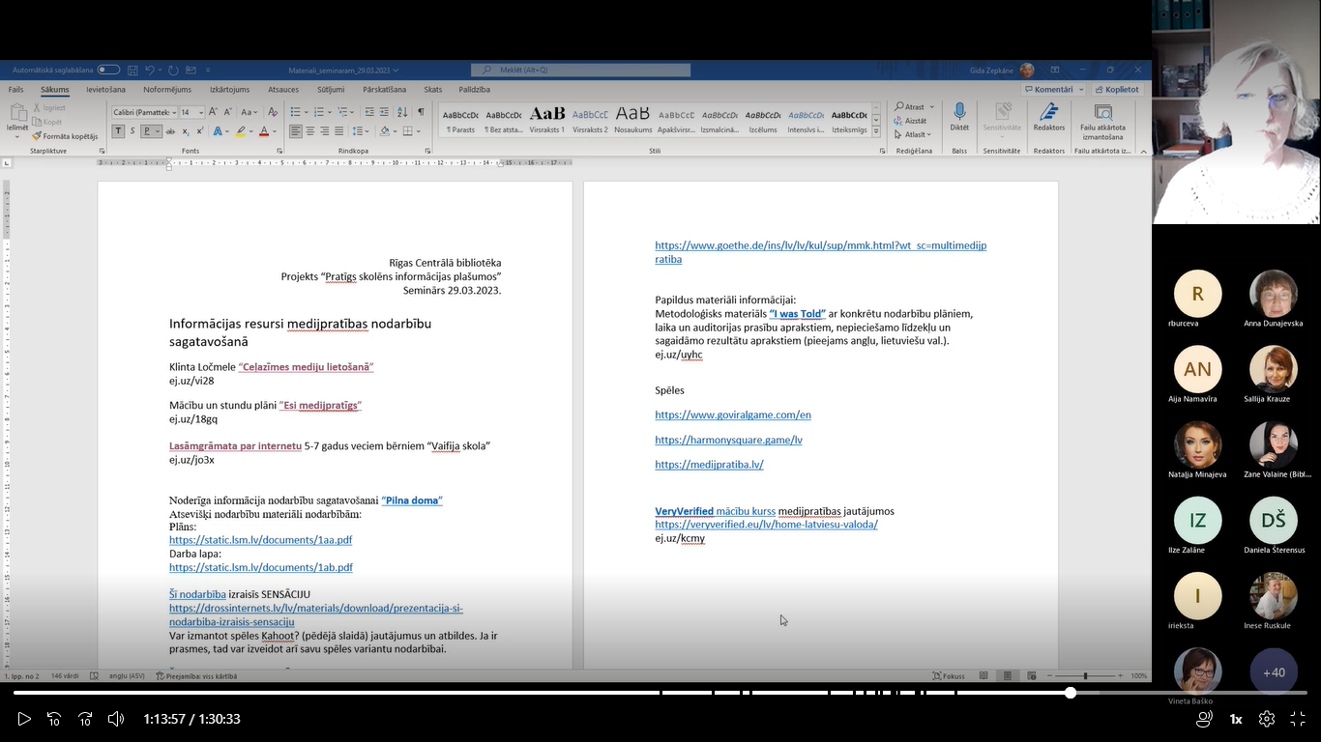Open the Izkārtojums ribbon tab

tap(229, 90)
